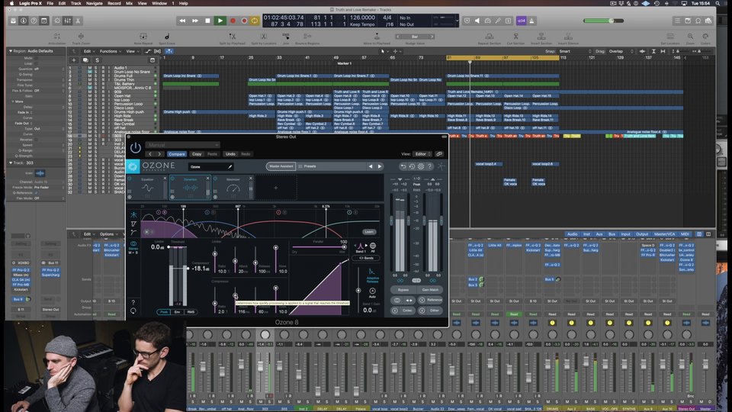Open Quick Help question-mark button
This screenshot has width=732, height=412.
pyautogui.click(x=34, y=21)
